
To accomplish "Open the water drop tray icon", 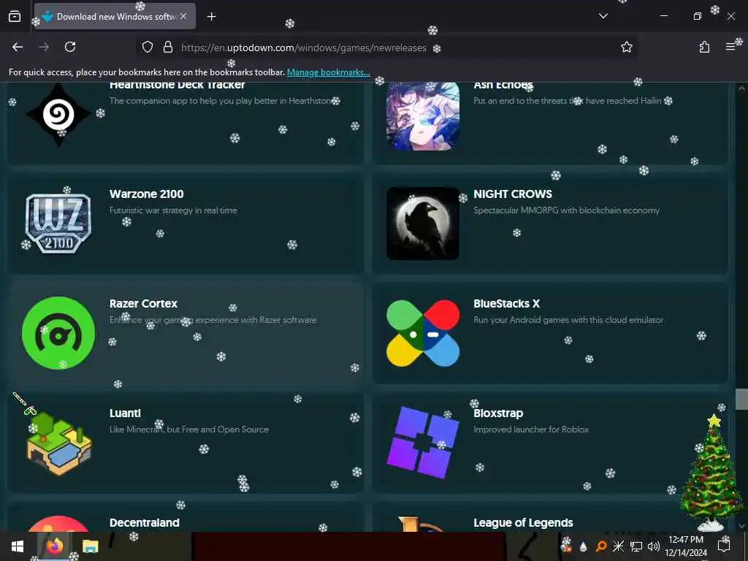I will point(583,546).
